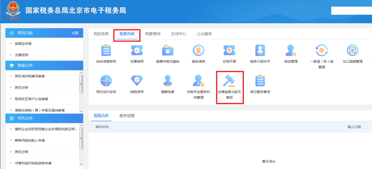Open the 核定管理 icon

click(291, 50)
